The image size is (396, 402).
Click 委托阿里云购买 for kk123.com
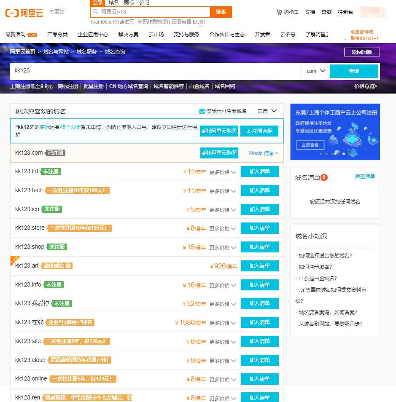(219, 153)
